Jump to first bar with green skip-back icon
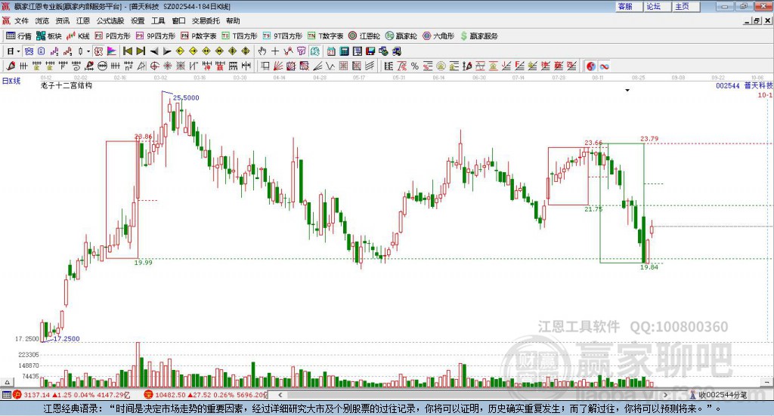This screenshot has height=416, width=774. tap(127, 51)
